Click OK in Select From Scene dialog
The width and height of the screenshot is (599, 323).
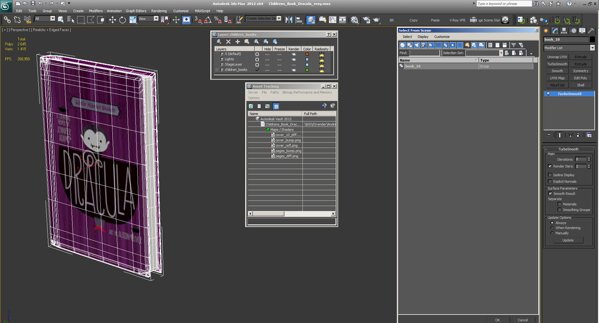(497, 320)
